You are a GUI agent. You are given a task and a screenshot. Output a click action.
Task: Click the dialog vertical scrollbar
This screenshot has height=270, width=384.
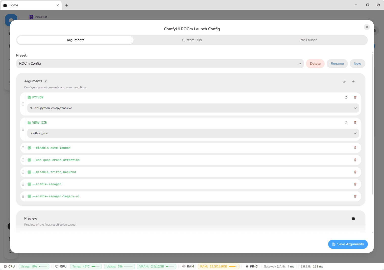click(372, 124)
